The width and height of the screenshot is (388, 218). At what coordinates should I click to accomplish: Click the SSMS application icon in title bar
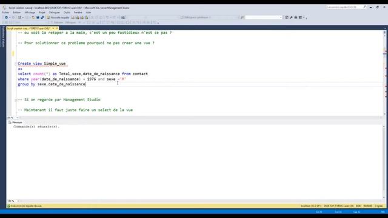[4, 8]
